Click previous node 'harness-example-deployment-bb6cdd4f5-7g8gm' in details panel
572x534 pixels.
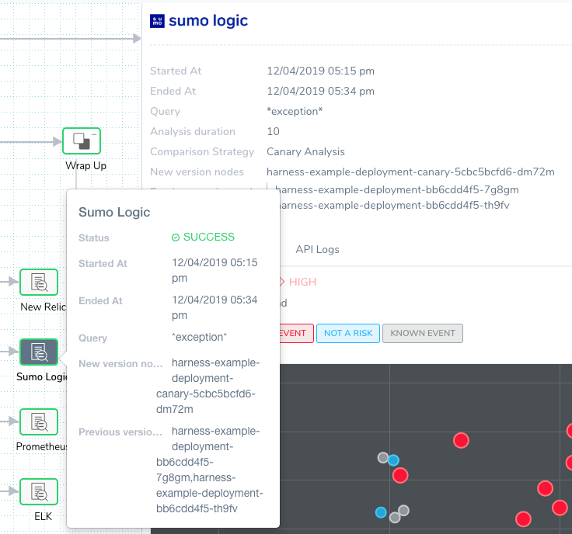coord(397,190)
